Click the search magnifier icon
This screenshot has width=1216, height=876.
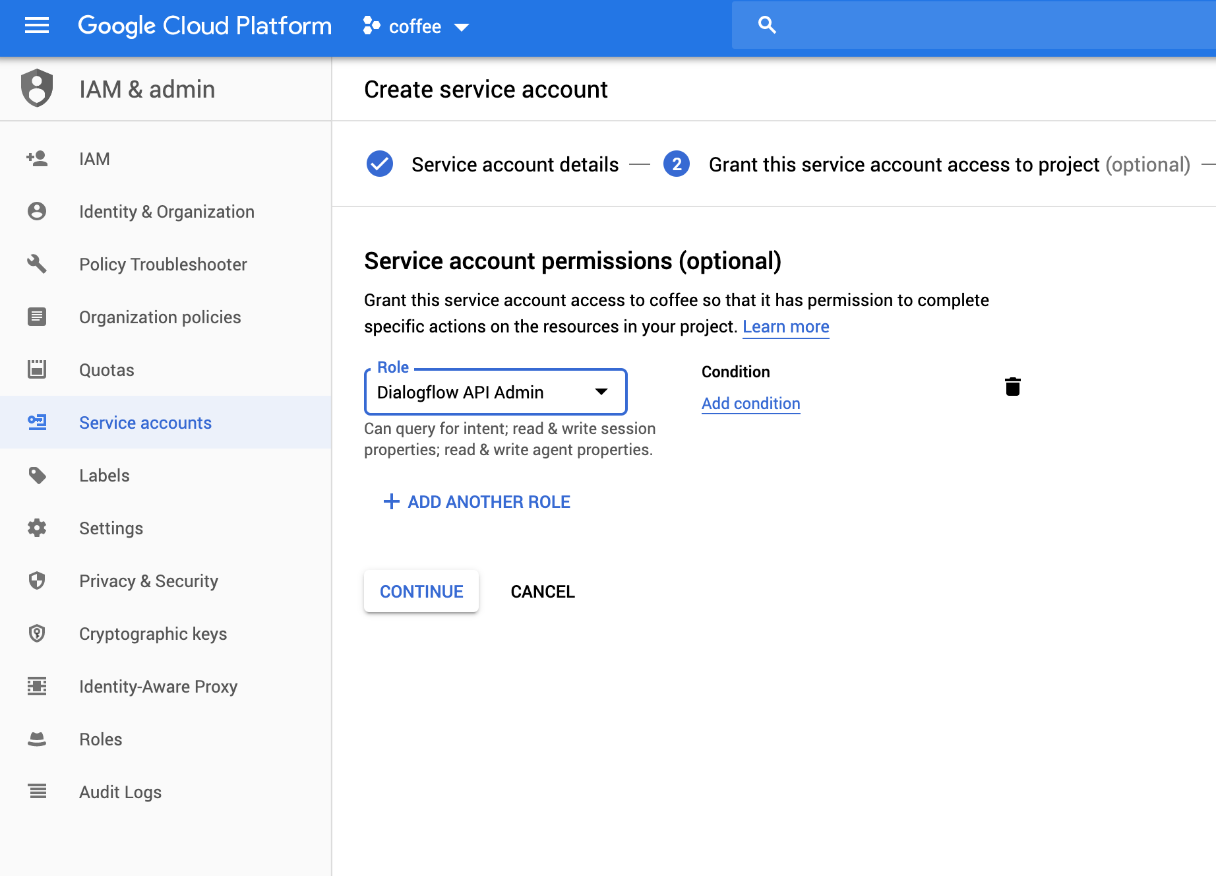tap(767, 25)
